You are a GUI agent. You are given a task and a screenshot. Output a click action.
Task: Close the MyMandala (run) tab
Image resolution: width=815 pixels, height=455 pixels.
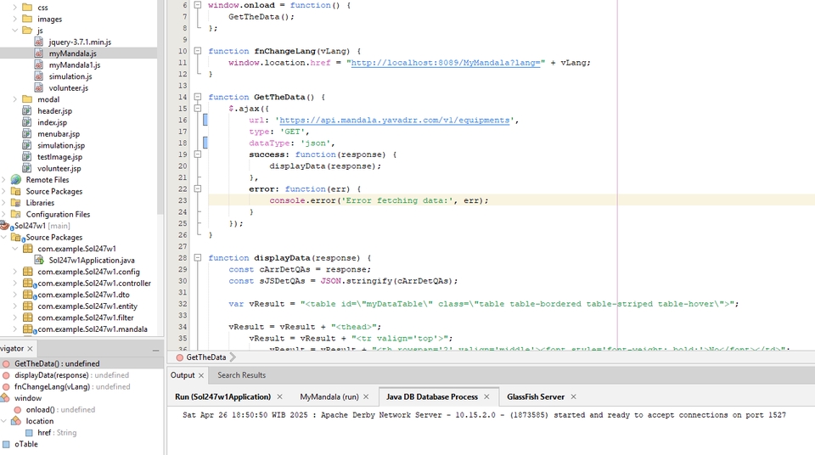click(x=366, y=396)
